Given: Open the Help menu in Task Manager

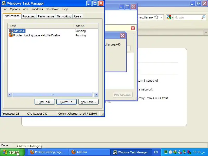Looking at the screenshot, I should point(65,9).
